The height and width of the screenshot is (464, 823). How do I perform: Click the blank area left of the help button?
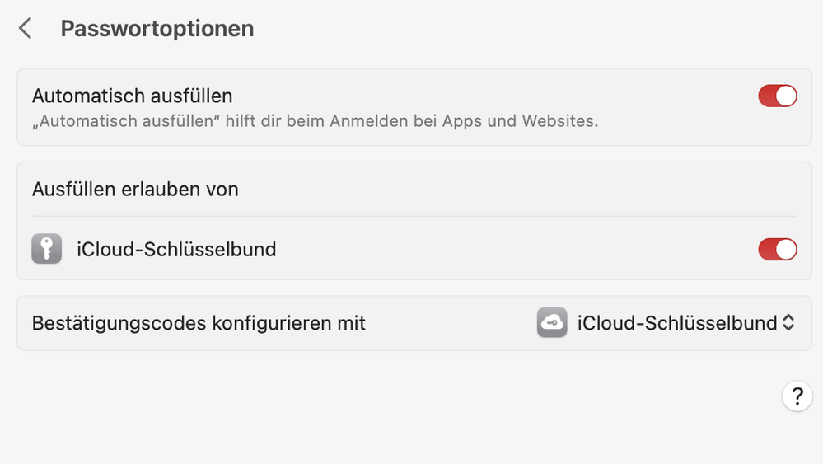click(659, 396)
